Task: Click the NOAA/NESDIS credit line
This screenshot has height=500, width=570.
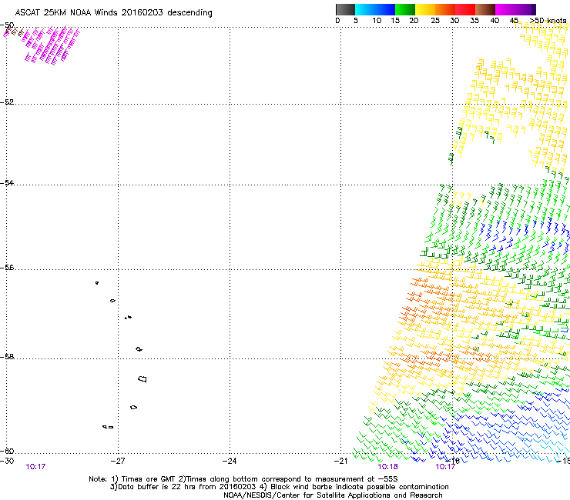Action: pos(333,495)
